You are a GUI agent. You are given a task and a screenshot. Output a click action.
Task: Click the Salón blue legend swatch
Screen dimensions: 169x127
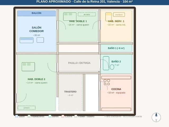point(17,116)
